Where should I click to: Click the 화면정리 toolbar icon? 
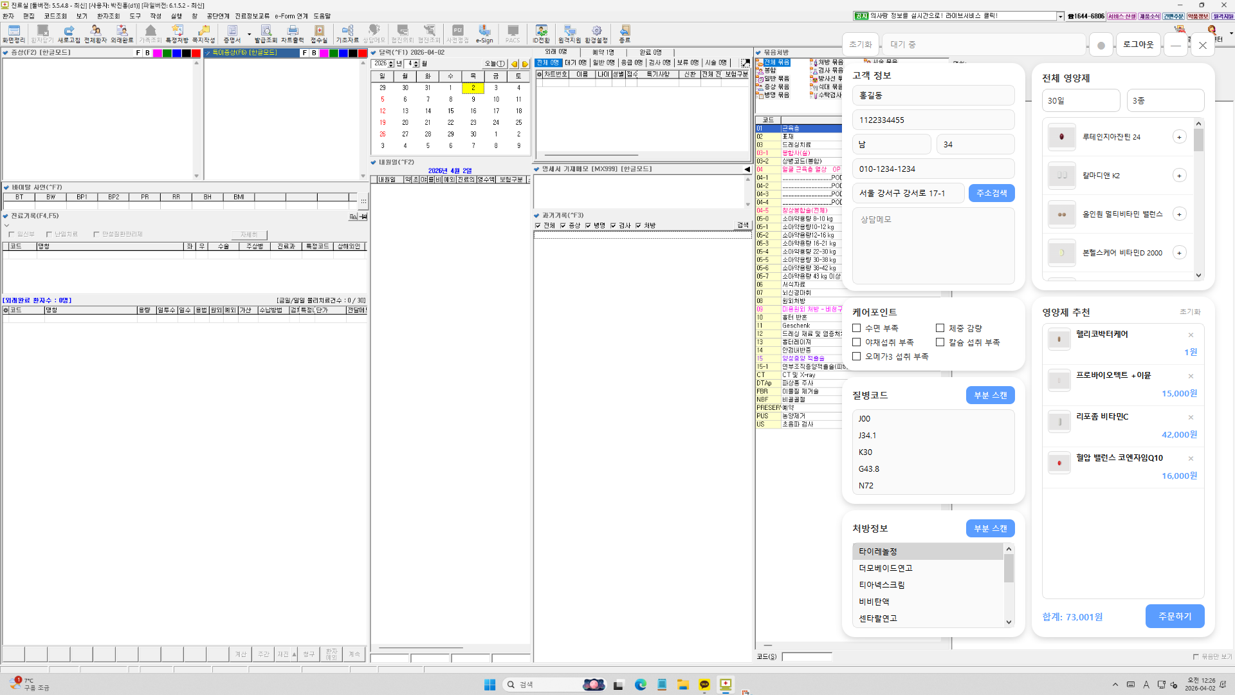point(14,34)
